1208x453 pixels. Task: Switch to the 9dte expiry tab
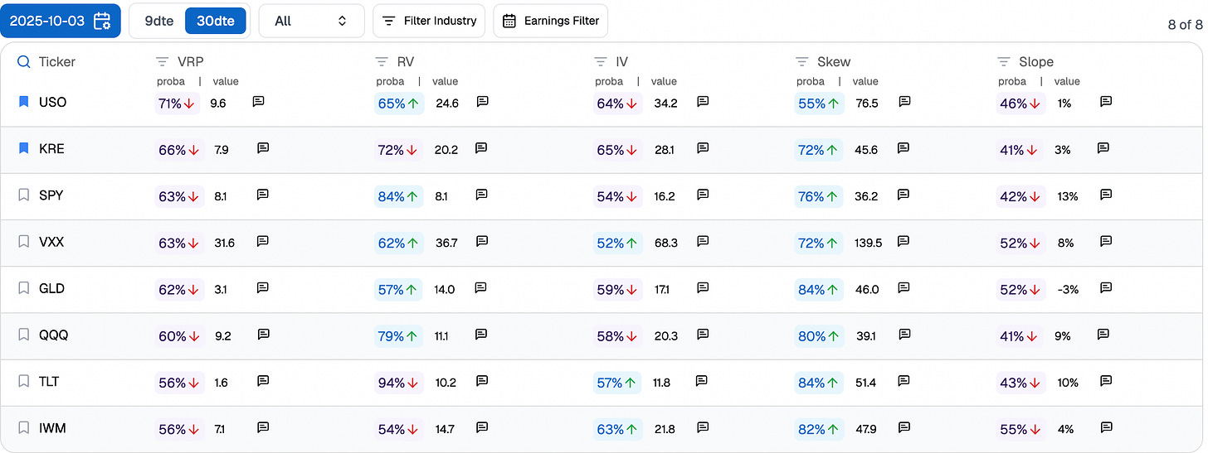(158, 21)
